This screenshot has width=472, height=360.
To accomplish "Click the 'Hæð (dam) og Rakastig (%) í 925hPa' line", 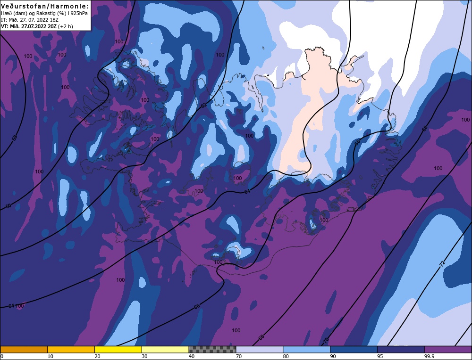I will [44, 14].
